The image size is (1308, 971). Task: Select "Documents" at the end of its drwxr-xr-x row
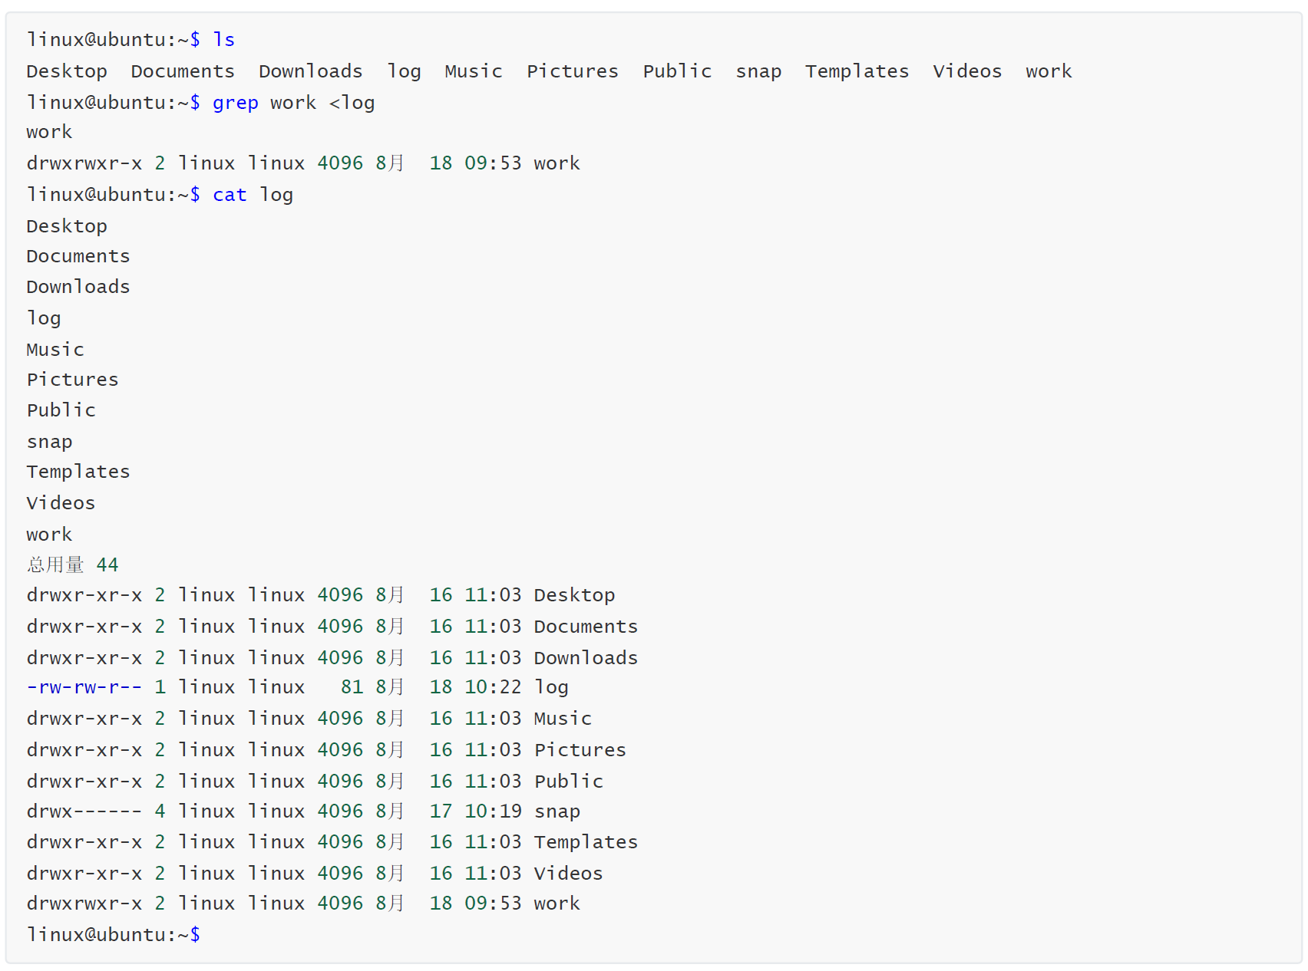(586, 627)
